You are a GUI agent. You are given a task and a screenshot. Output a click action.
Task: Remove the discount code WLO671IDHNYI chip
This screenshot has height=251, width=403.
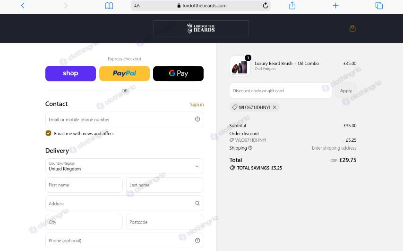(274, 107)
